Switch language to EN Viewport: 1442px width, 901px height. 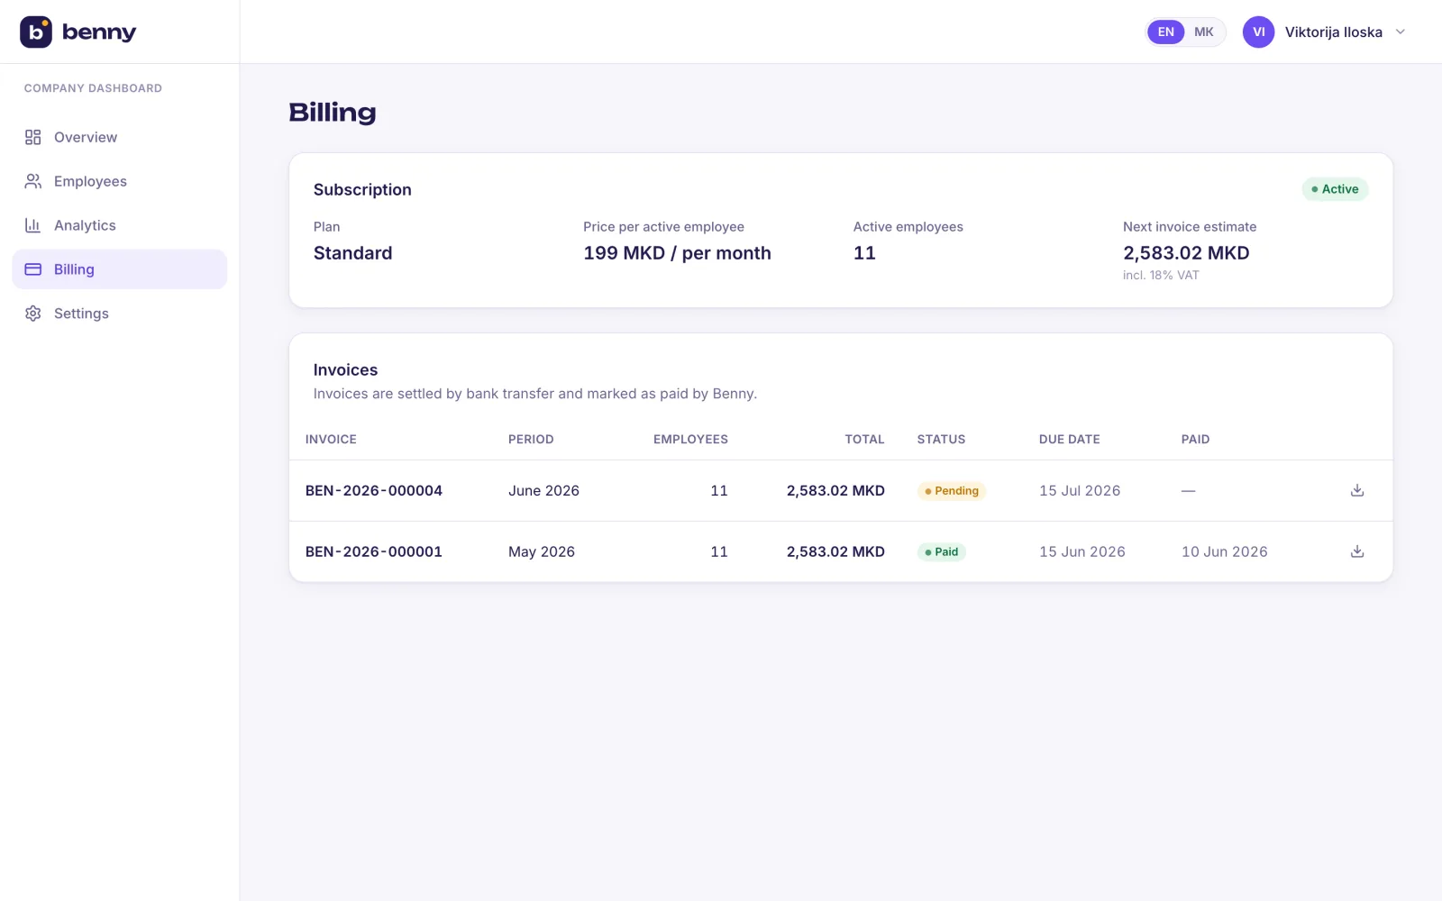coord(1166,32)
